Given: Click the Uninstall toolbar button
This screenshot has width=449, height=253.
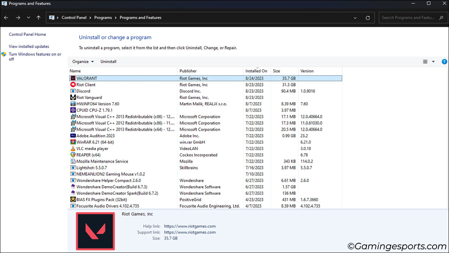Looking at the screenshot, I should 109,61.
